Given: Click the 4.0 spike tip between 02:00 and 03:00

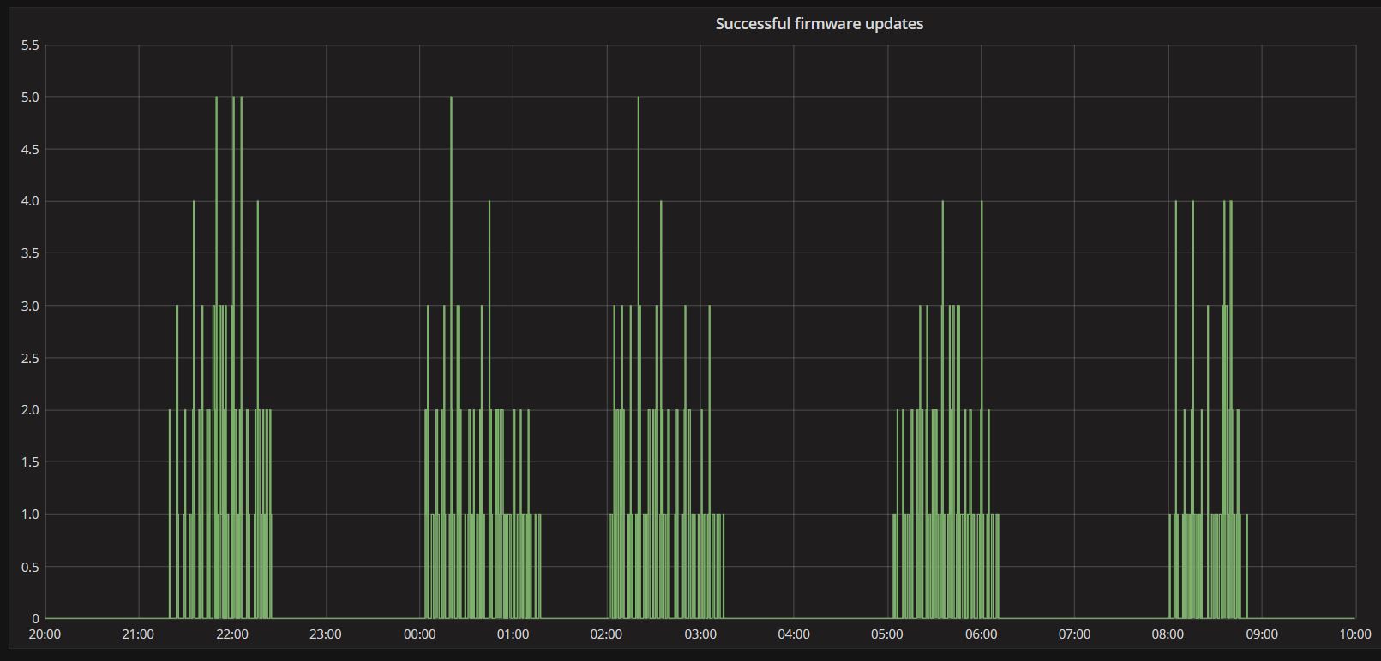Looking at the screenshot, I should (x=660, y=203).
